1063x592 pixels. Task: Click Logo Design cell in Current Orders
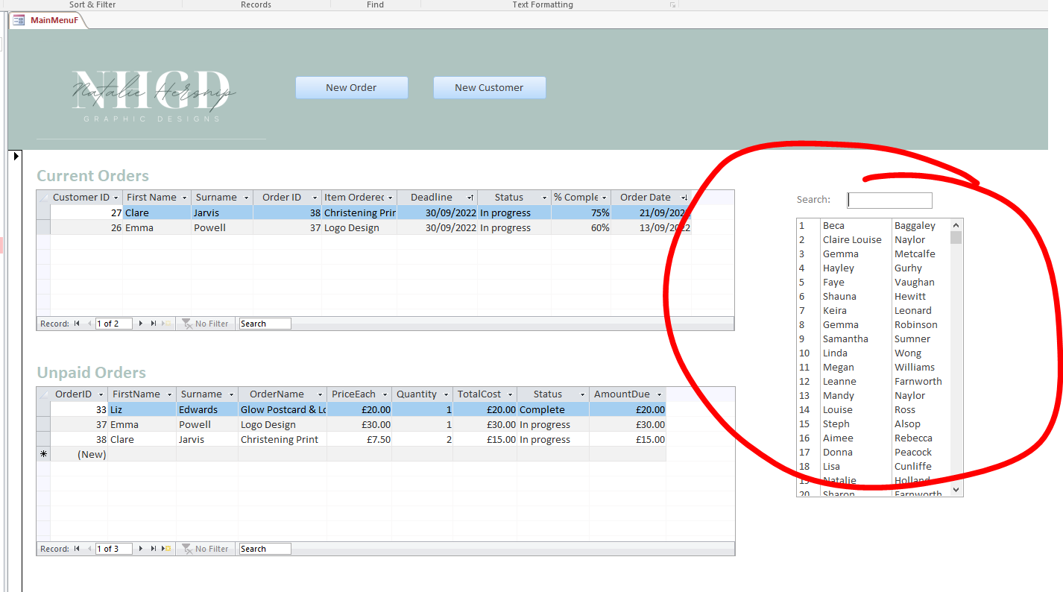coord(359,227)
